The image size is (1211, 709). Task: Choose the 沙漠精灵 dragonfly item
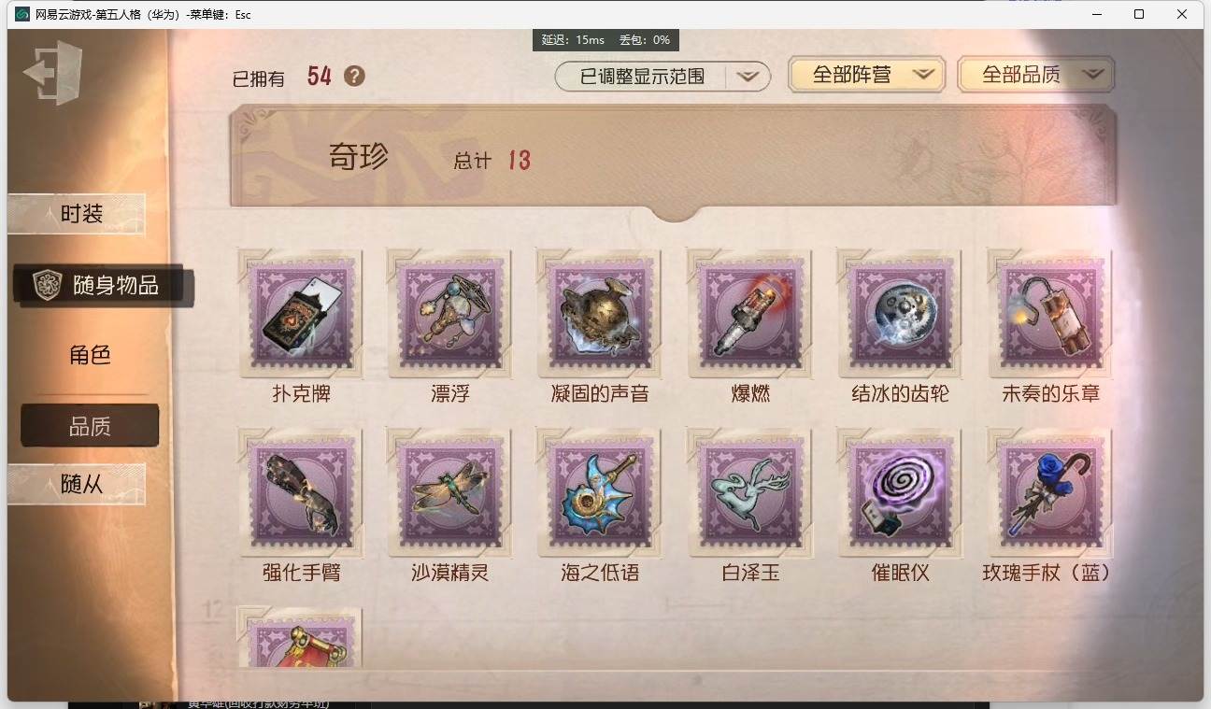click(450, 493)
